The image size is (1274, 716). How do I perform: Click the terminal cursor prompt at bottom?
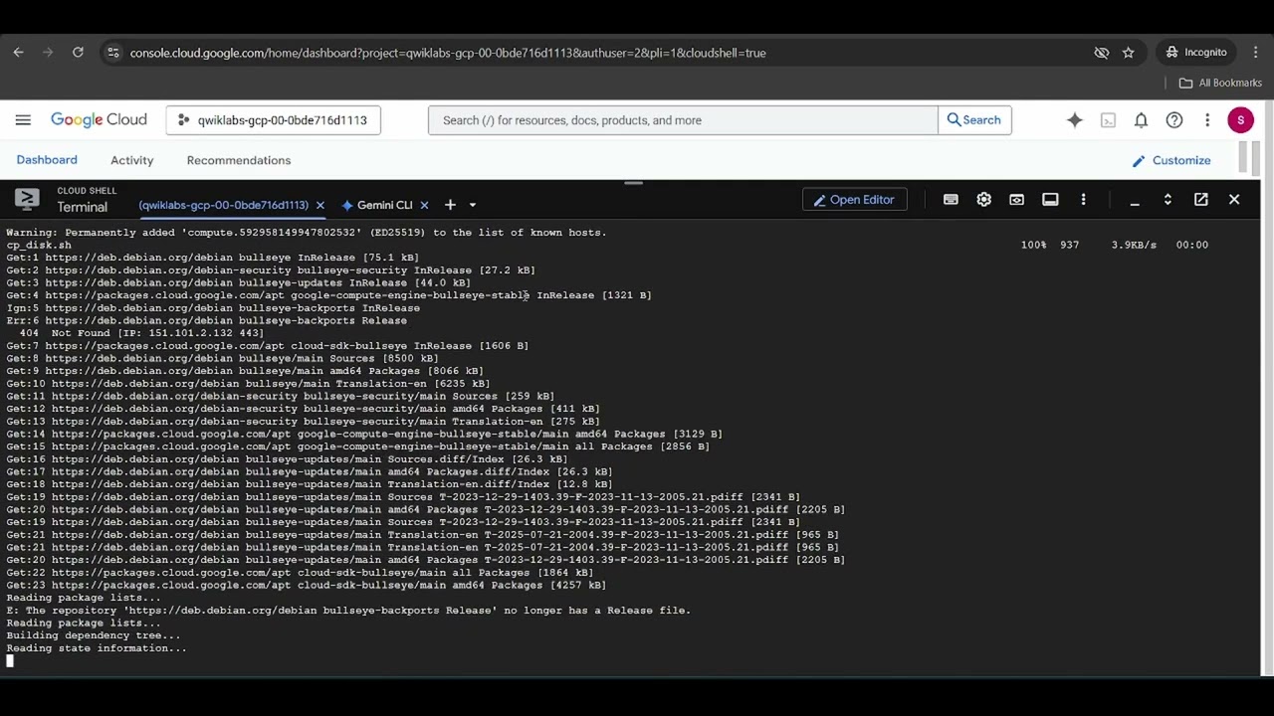click(10, 661)
